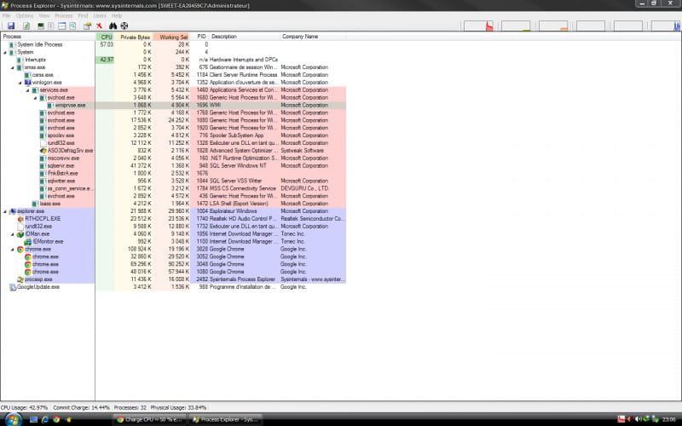Collapse the services.exe tree branch

tap(27, 90)
